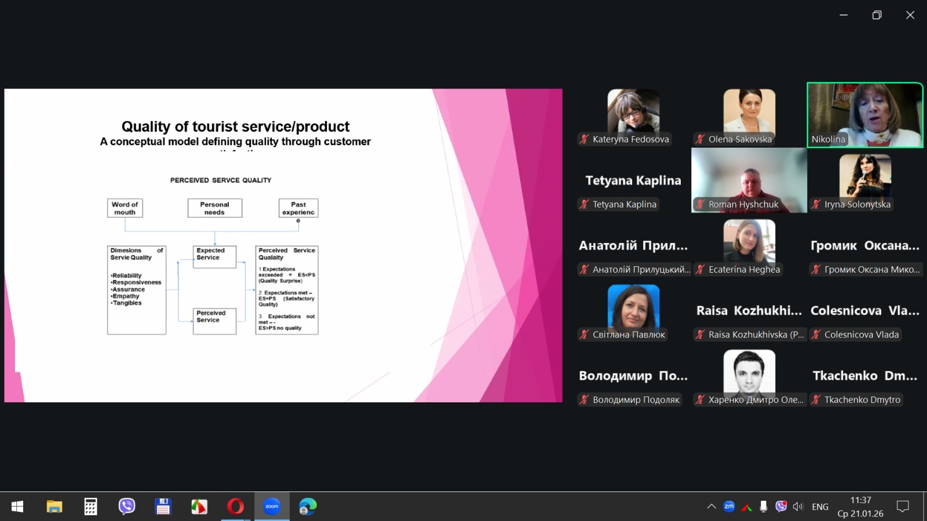
Task: Open the system volume speaker control
Action: tap(798, 507)
